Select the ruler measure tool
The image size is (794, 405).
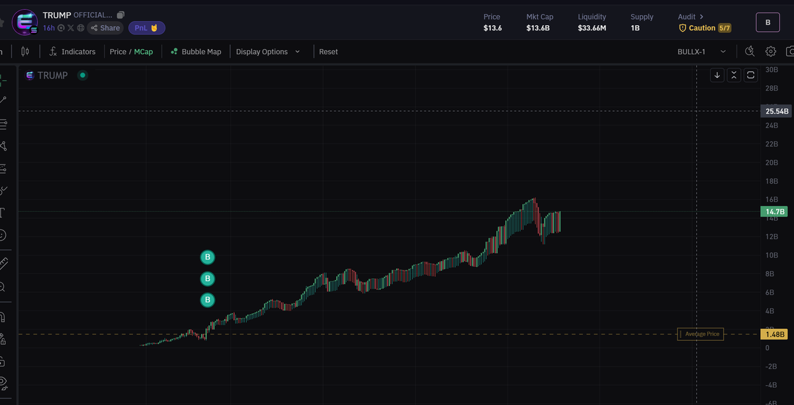pyautogui.click(x=3, y=264)
